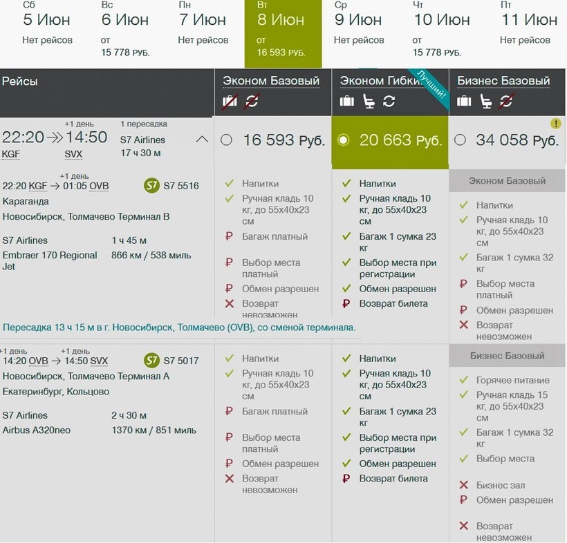Click the exchange arrows icon under Эконом Гибкий

389,102
